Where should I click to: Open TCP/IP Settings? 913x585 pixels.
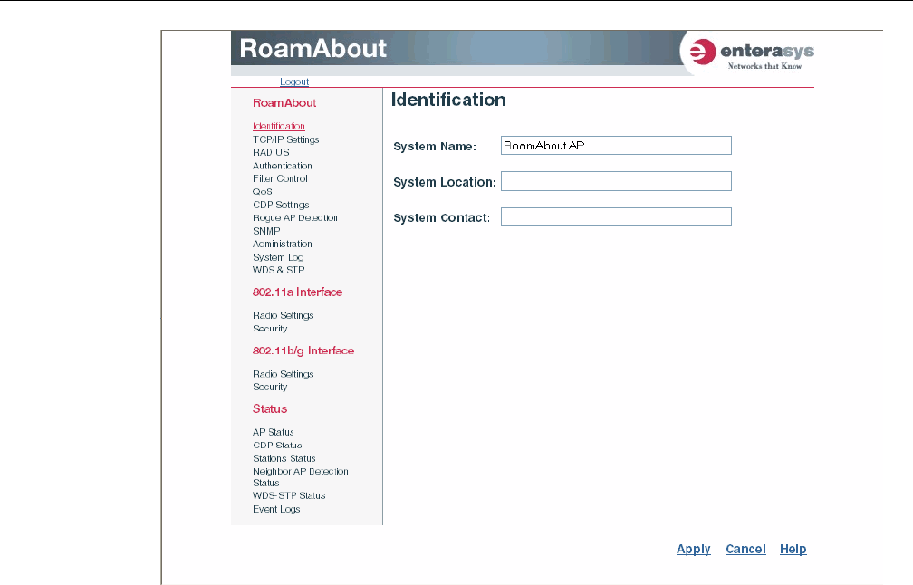(x=286, y=139)
